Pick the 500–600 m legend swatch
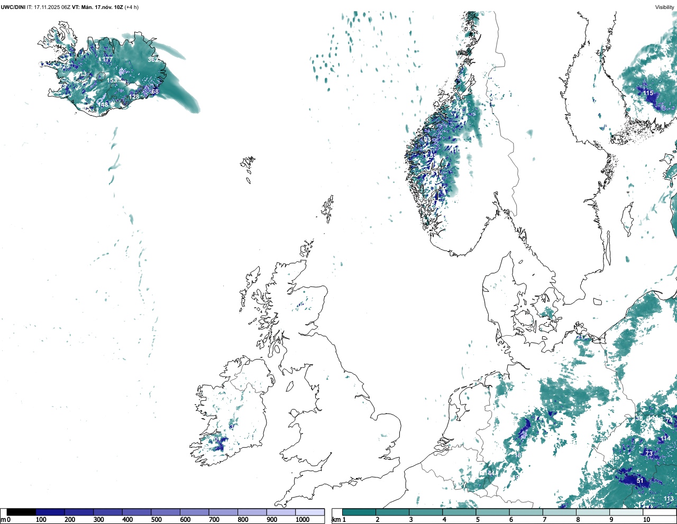This screenshot has height=524, width=677. [x=166, y=512]
